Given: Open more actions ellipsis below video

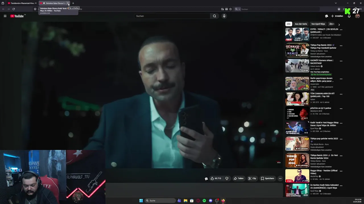Looking at the screenshot, I should [x=280, y=178].
